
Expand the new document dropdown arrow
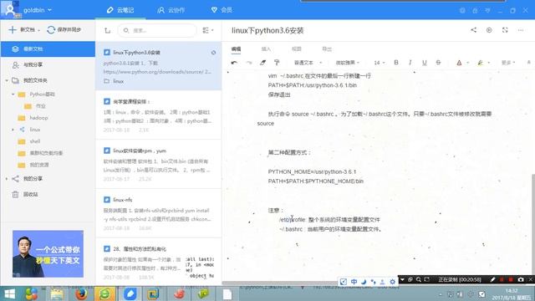click(x=39, y=30)
